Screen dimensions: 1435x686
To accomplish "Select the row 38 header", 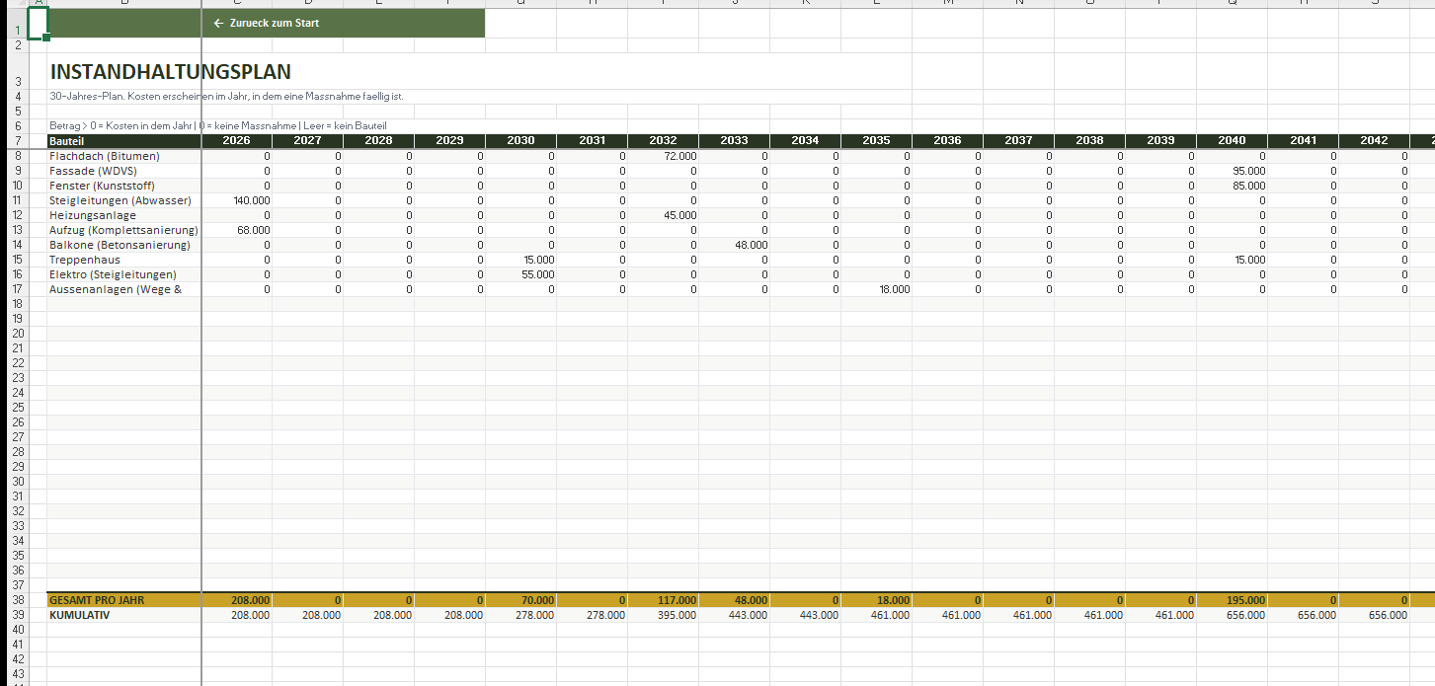I will [x=18, y=600].
